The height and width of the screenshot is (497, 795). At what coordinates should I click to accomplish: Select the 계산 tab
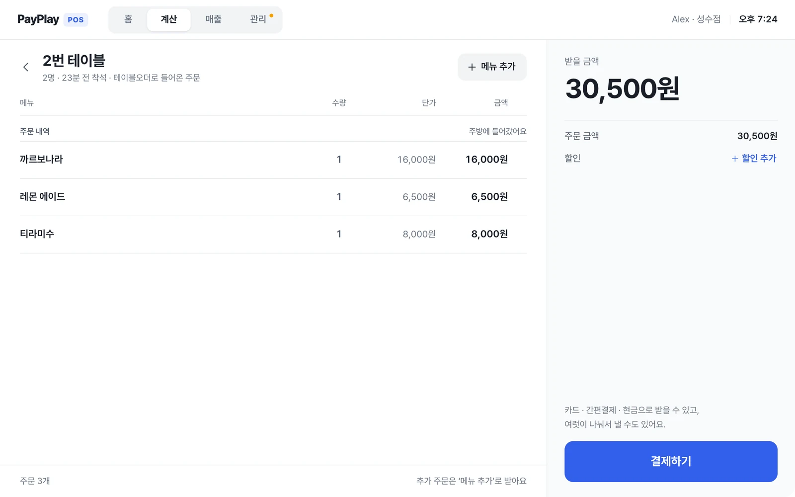click(169, 19)
